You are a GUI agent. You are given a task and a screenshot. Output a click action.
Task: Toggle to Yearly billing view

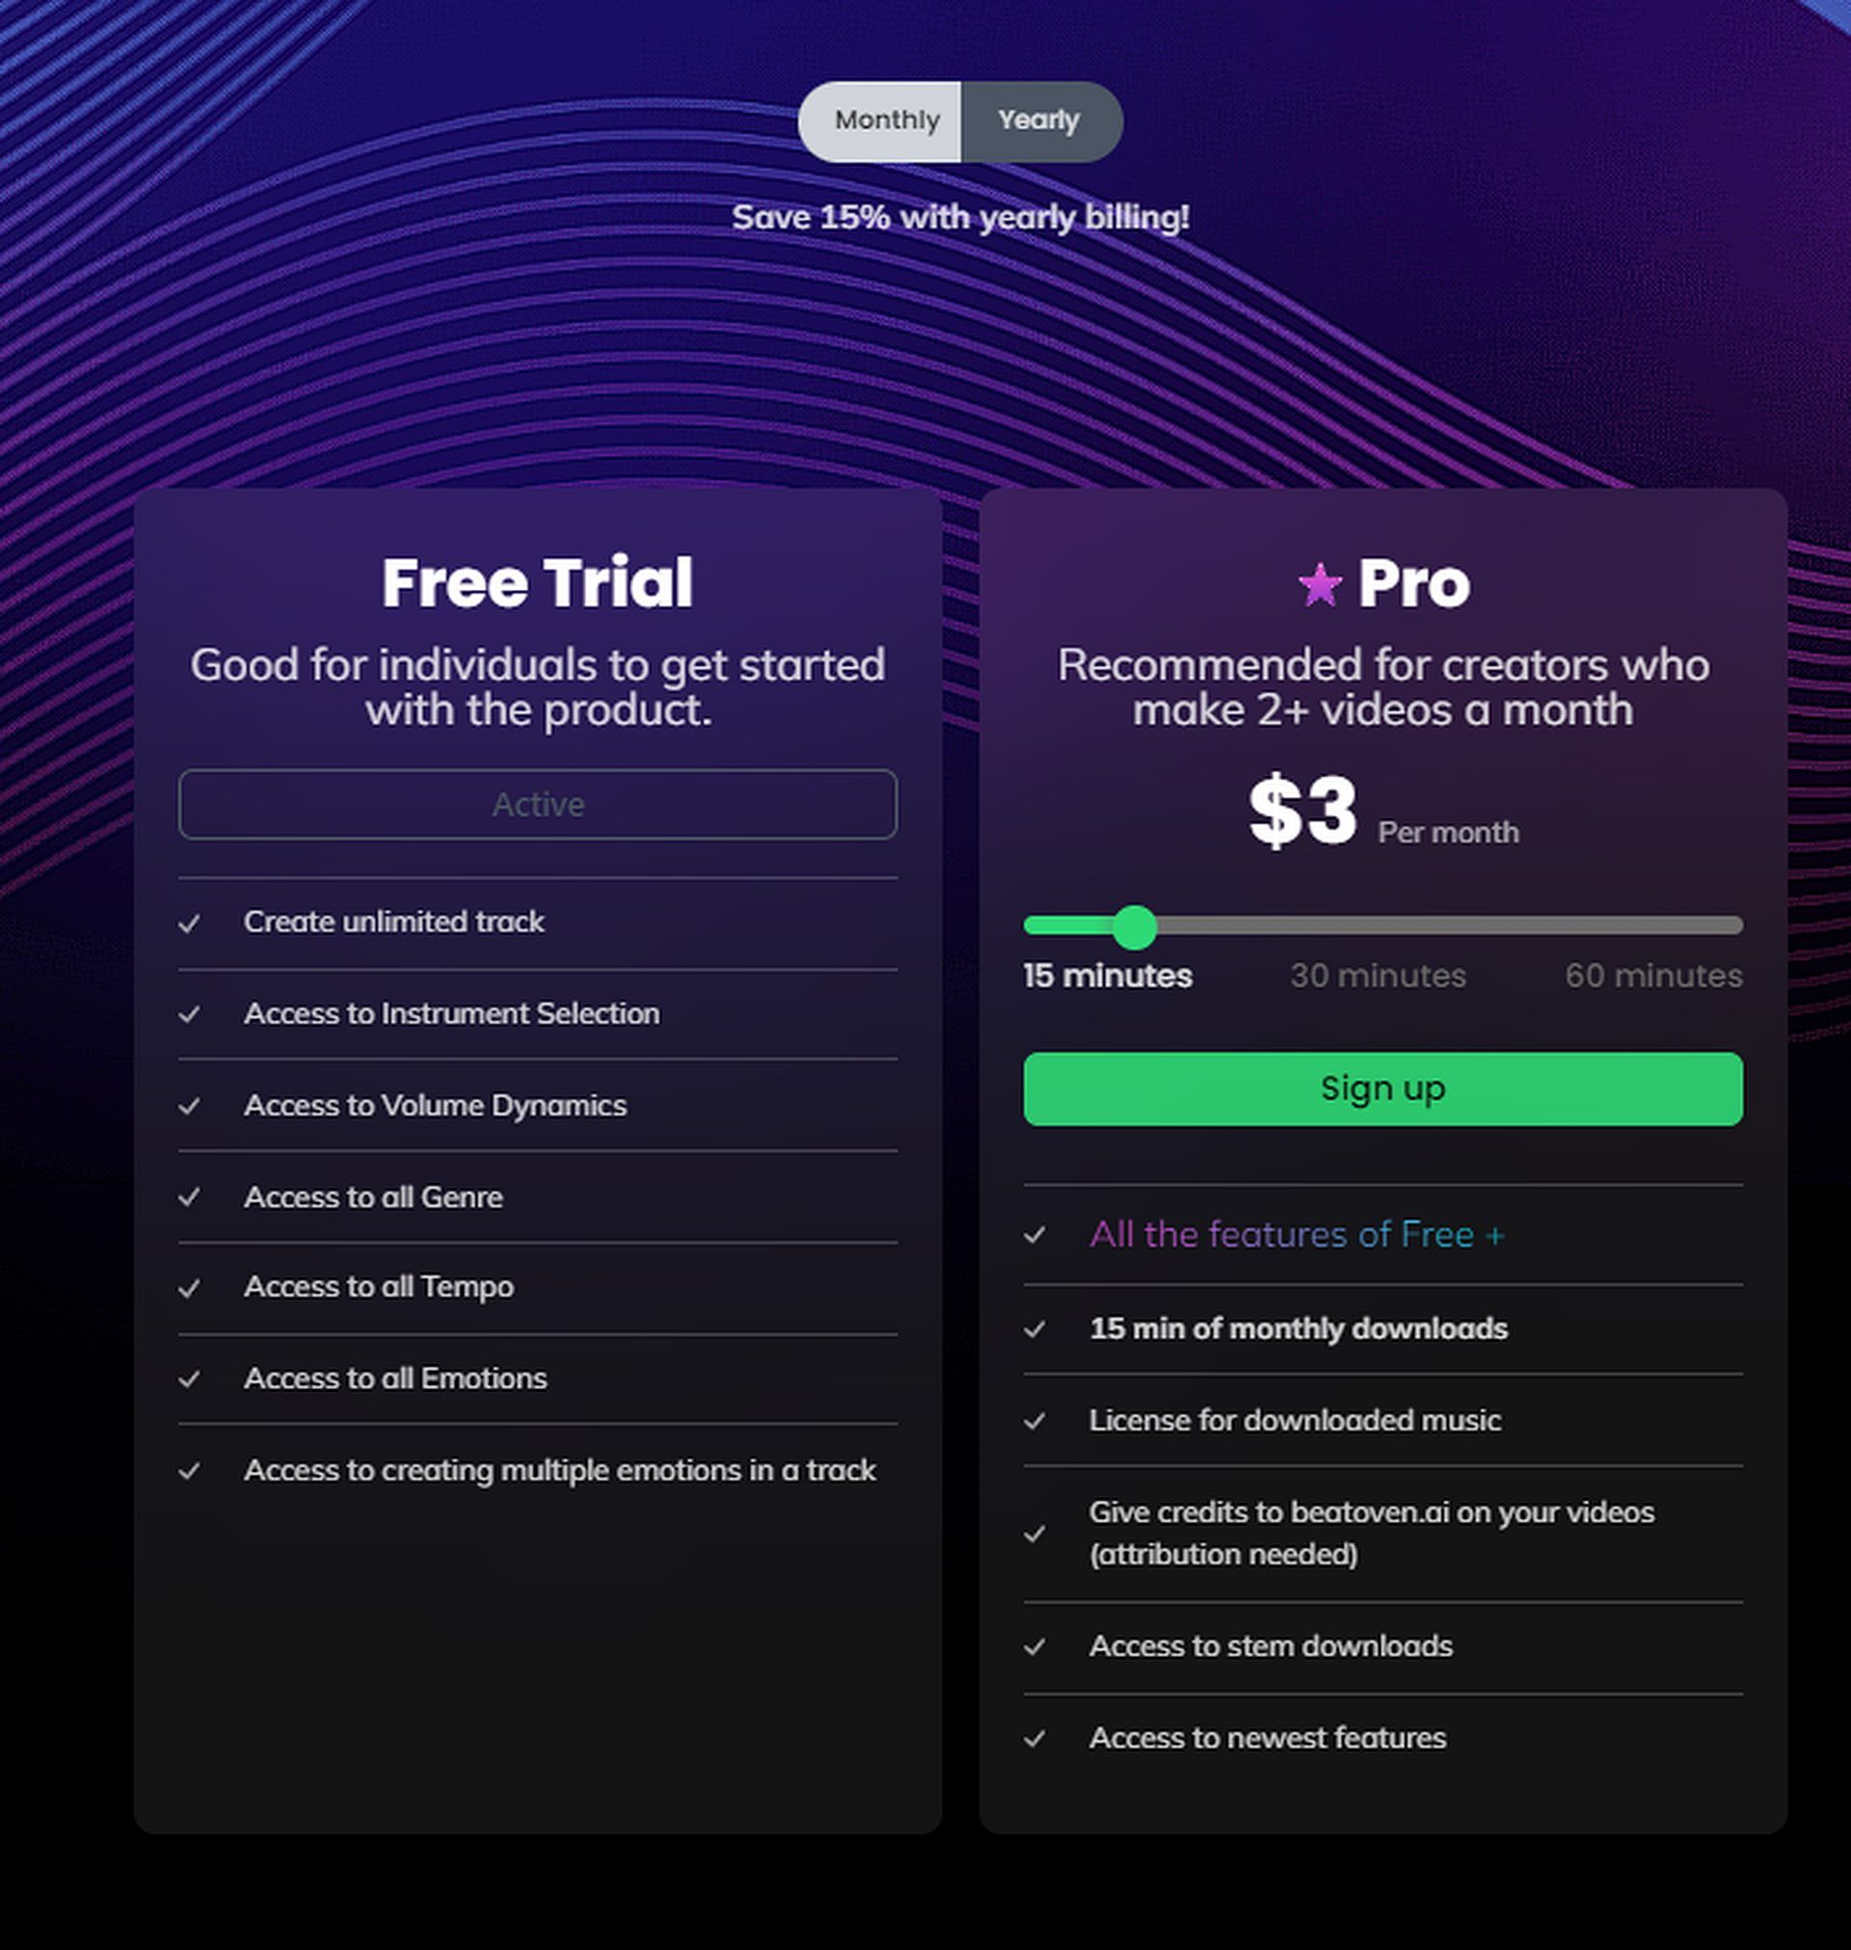(x=1036, y=120)
